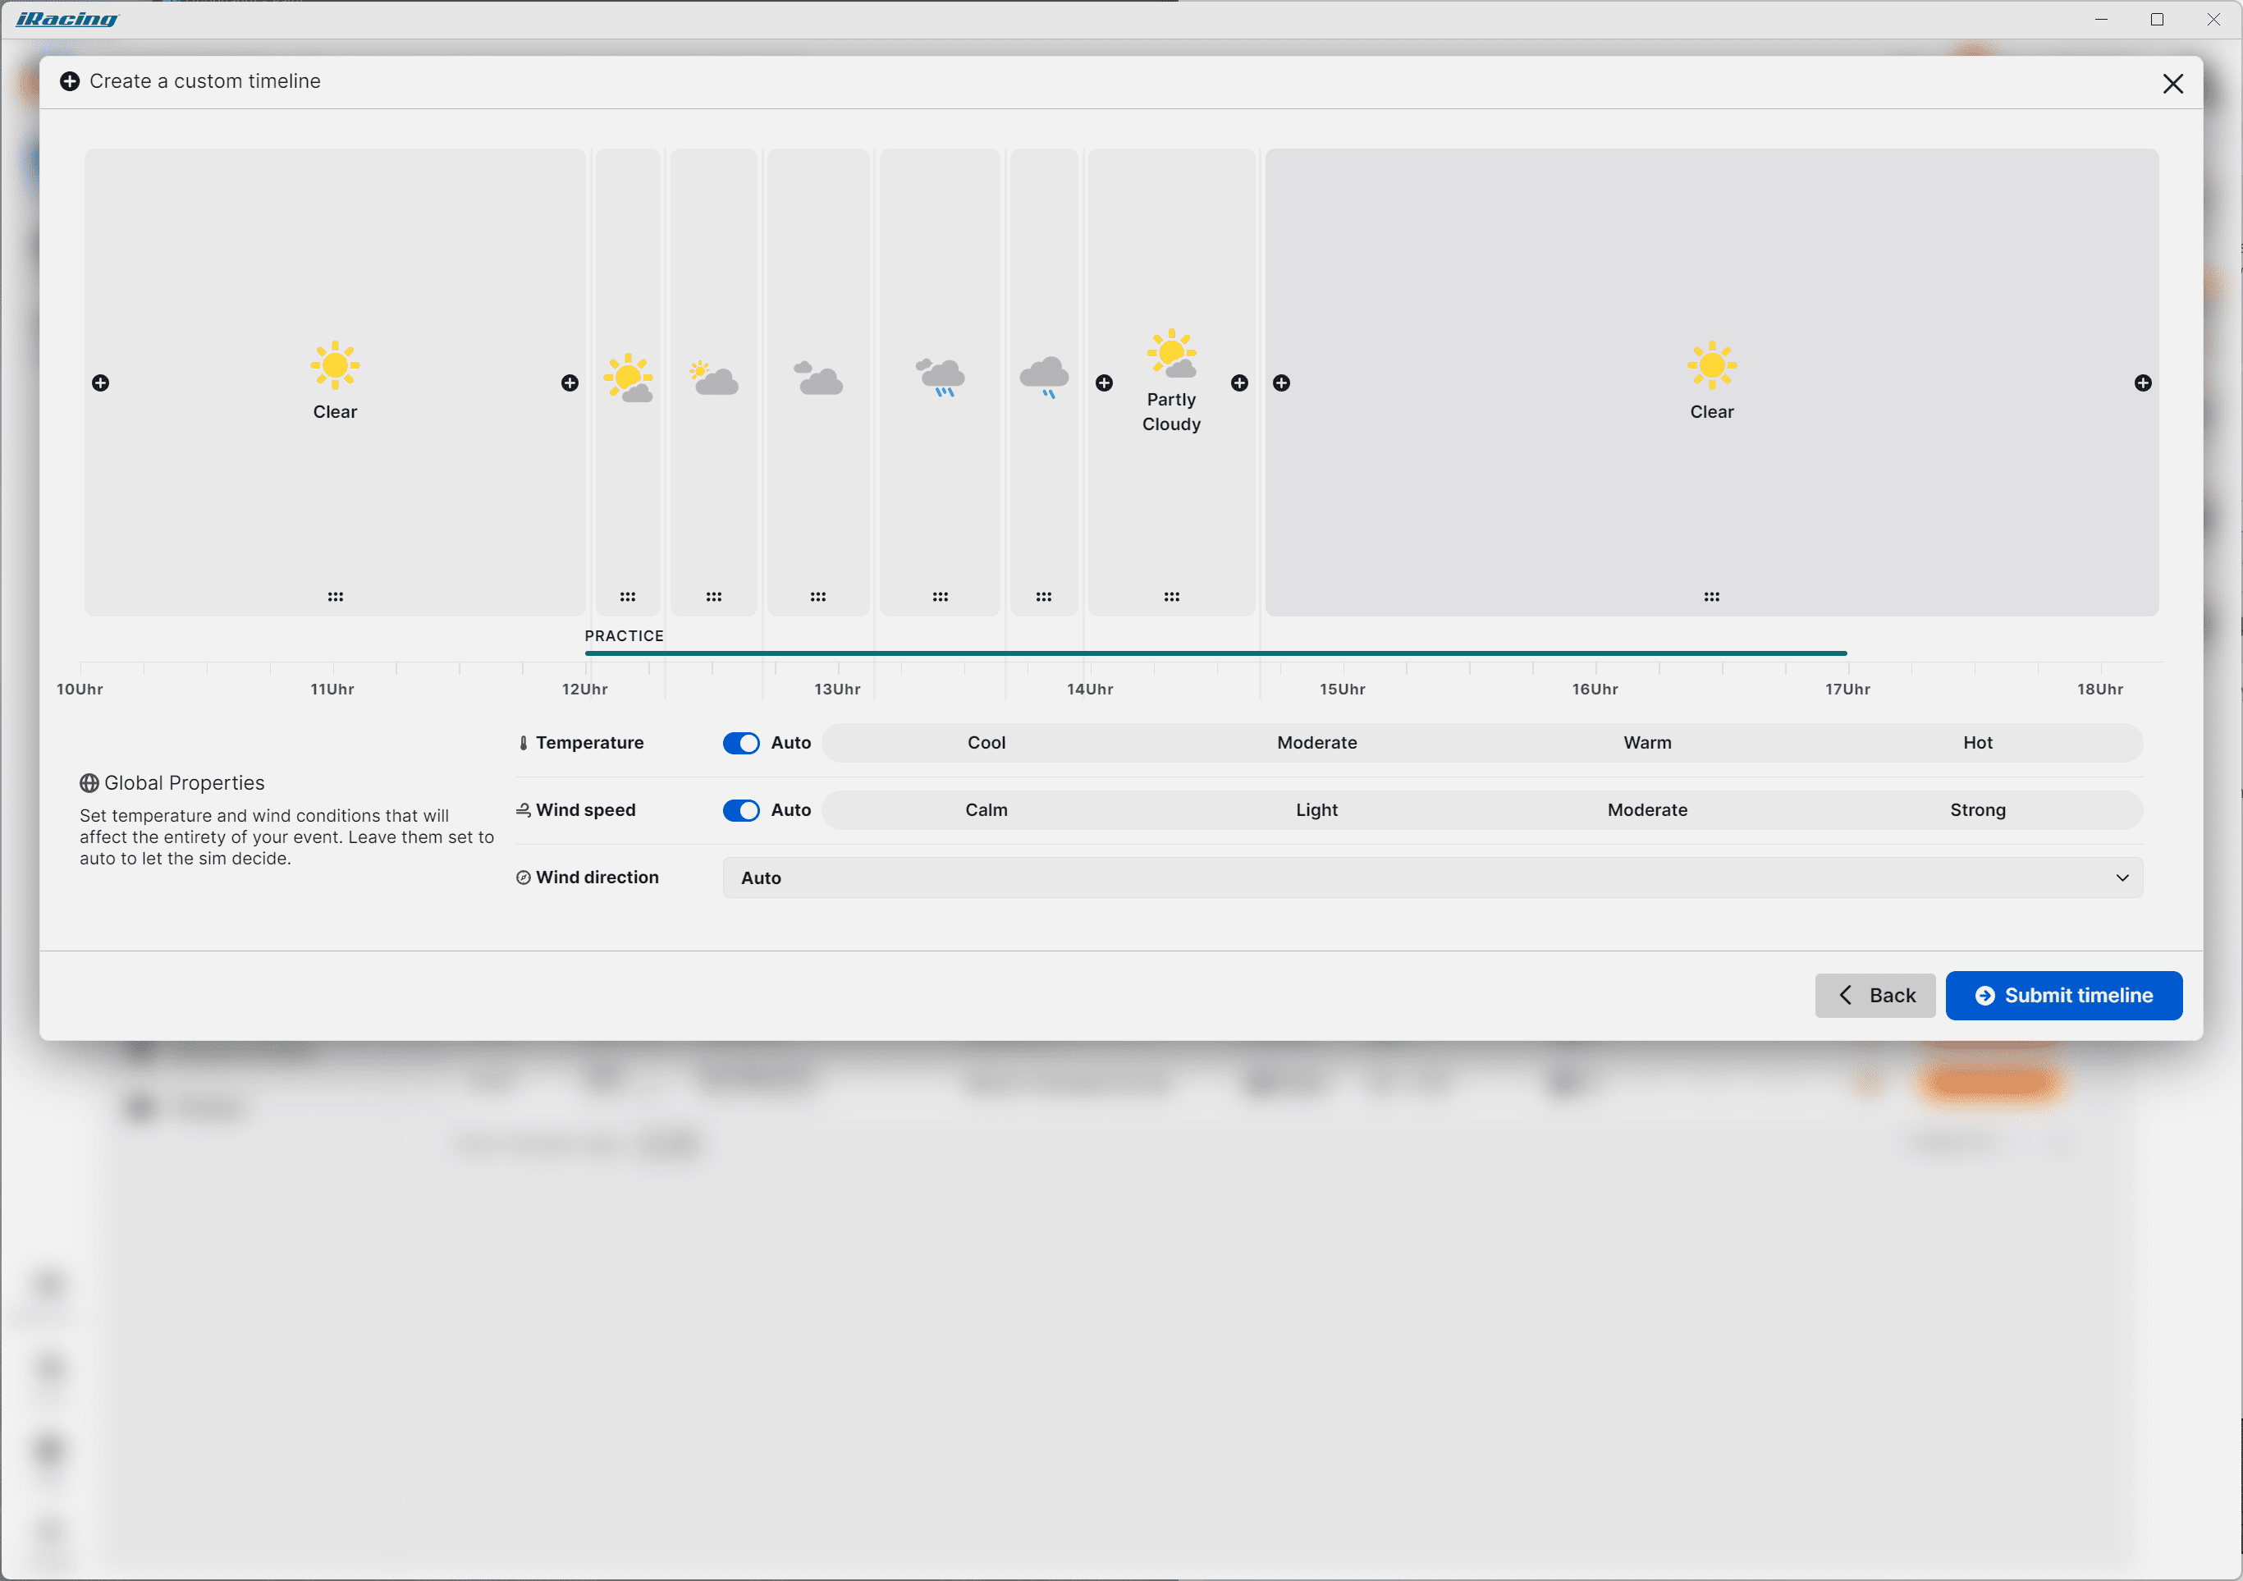2243x1581 pixels.
Task: Click Wind direction dropdown chevron arrow
Action: coord(2122,878)
